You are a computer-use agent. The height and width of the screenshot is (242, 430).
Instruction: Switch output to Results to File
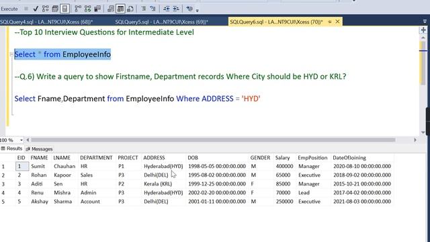click(130, 9)
